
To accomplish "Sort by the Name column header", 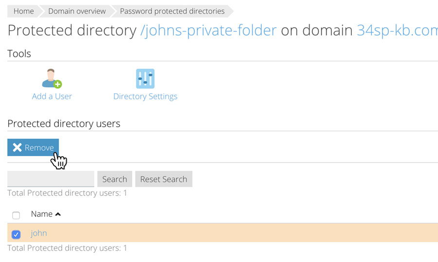I will 42,214.
